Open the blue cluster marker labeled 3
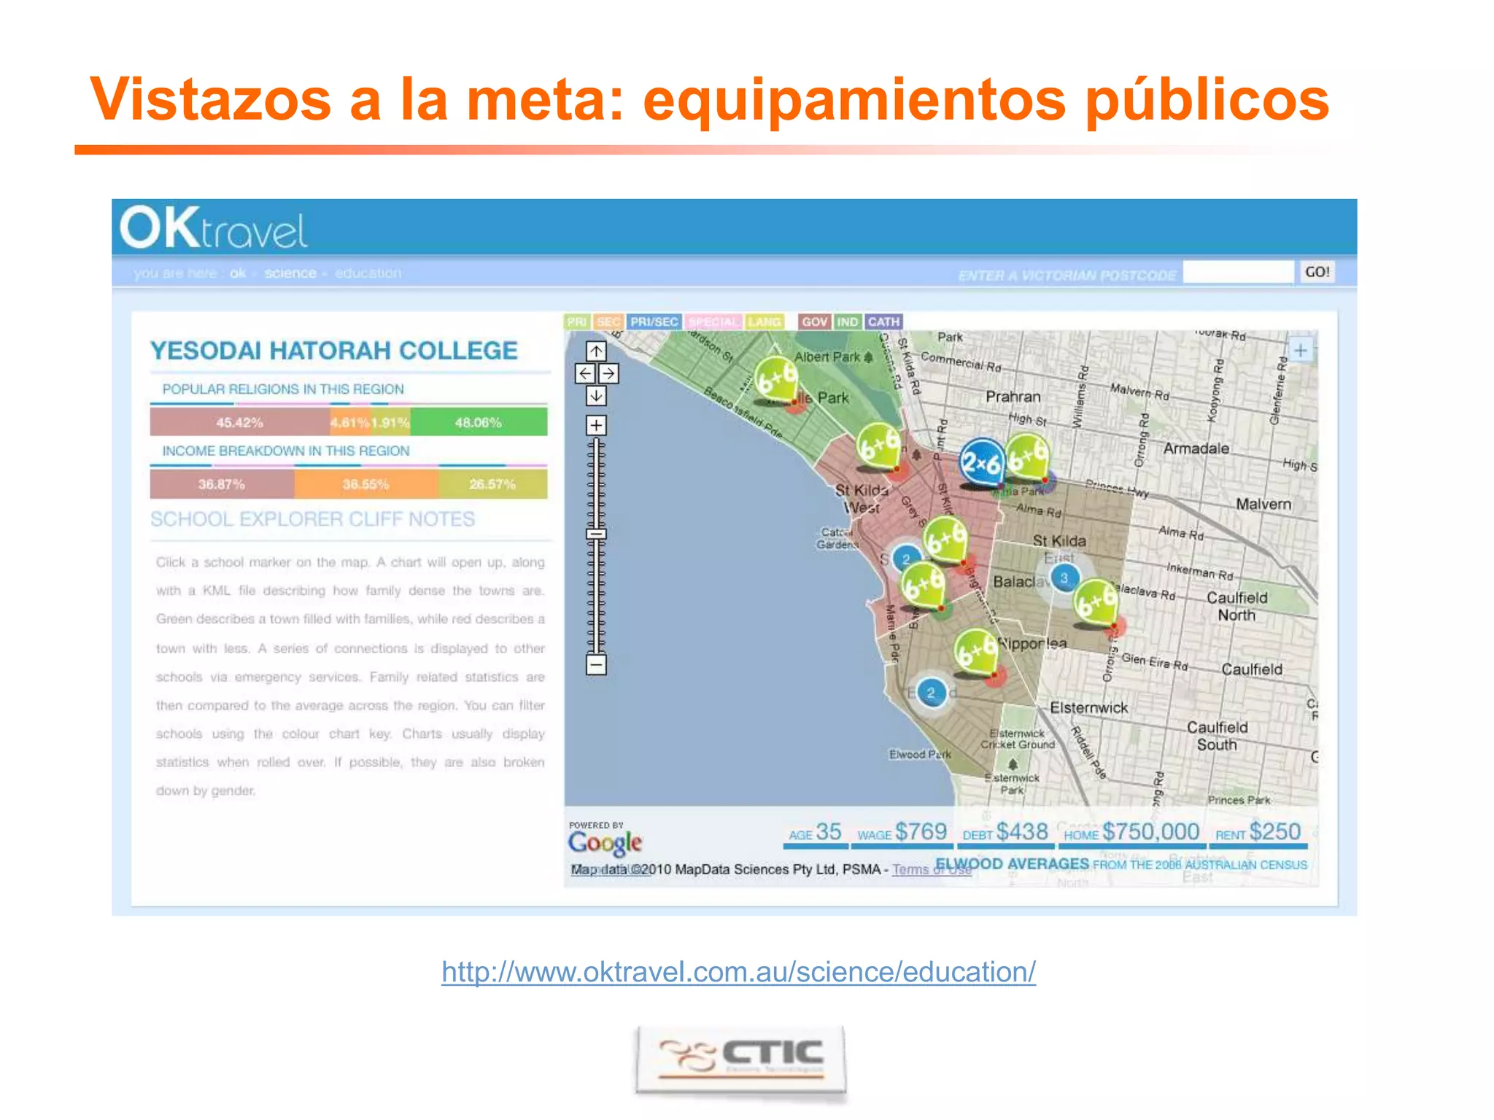1494x1120 pixels. click(1064, 578)
